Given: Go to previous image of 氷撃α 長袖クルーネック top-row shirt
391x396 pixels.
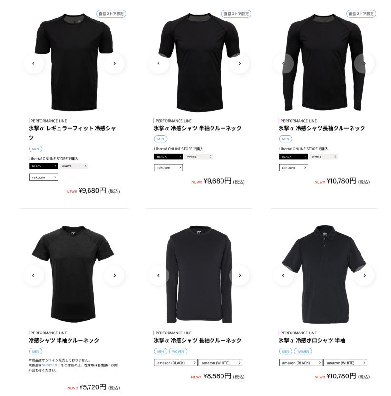Looking at the screenshot, I should pos(284,63).
